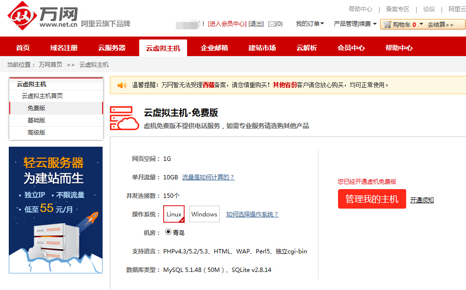Click the 管理我的主机 button
The height and width of the screenshot is (290, 466).
coord(372,199)
